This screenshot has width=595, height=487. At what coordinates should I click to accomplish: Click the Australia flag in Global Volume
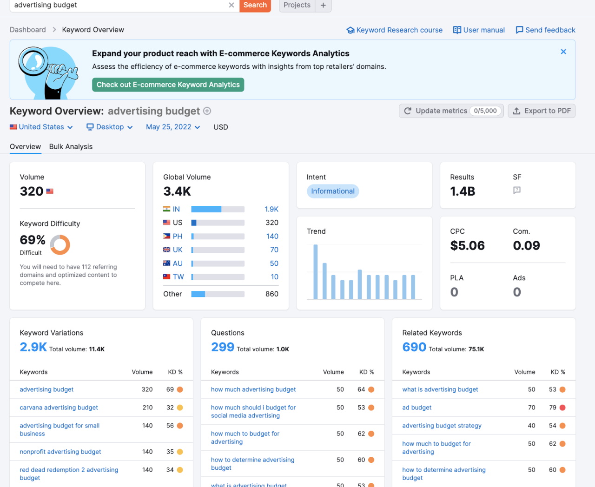pos(166,263)
